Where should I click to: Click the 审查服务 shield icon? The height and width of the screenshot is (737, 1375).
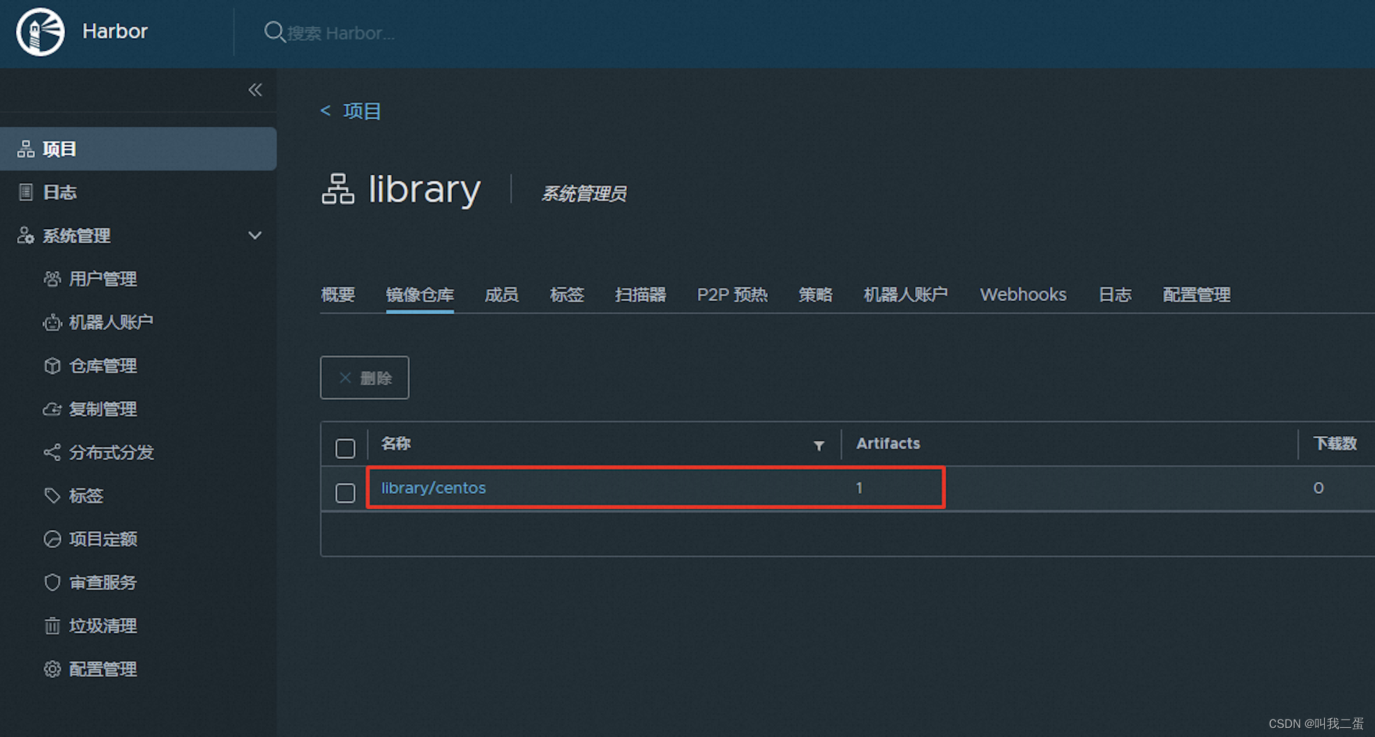52,582
